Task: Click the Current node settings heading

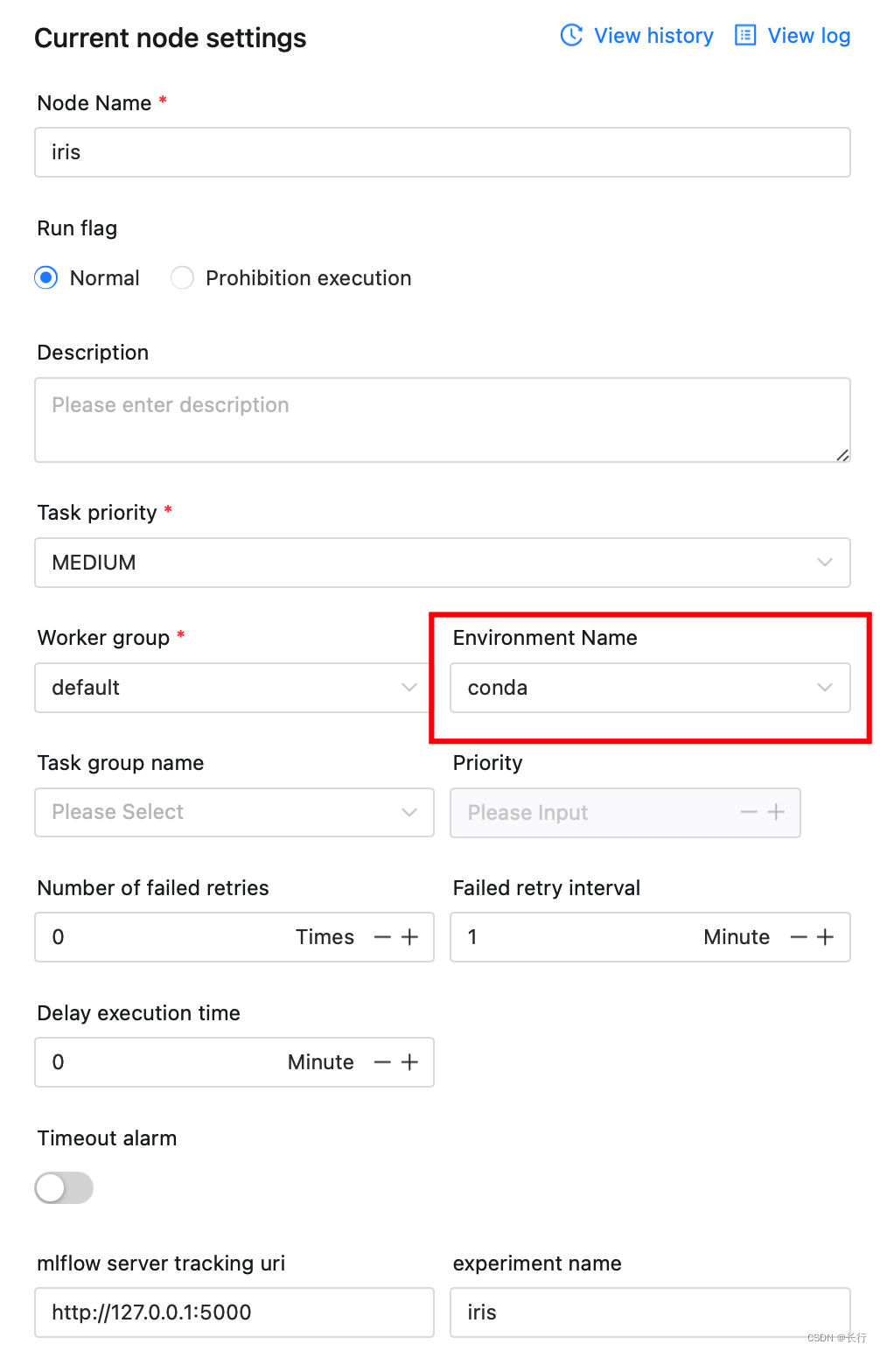Action: point(171,38)
